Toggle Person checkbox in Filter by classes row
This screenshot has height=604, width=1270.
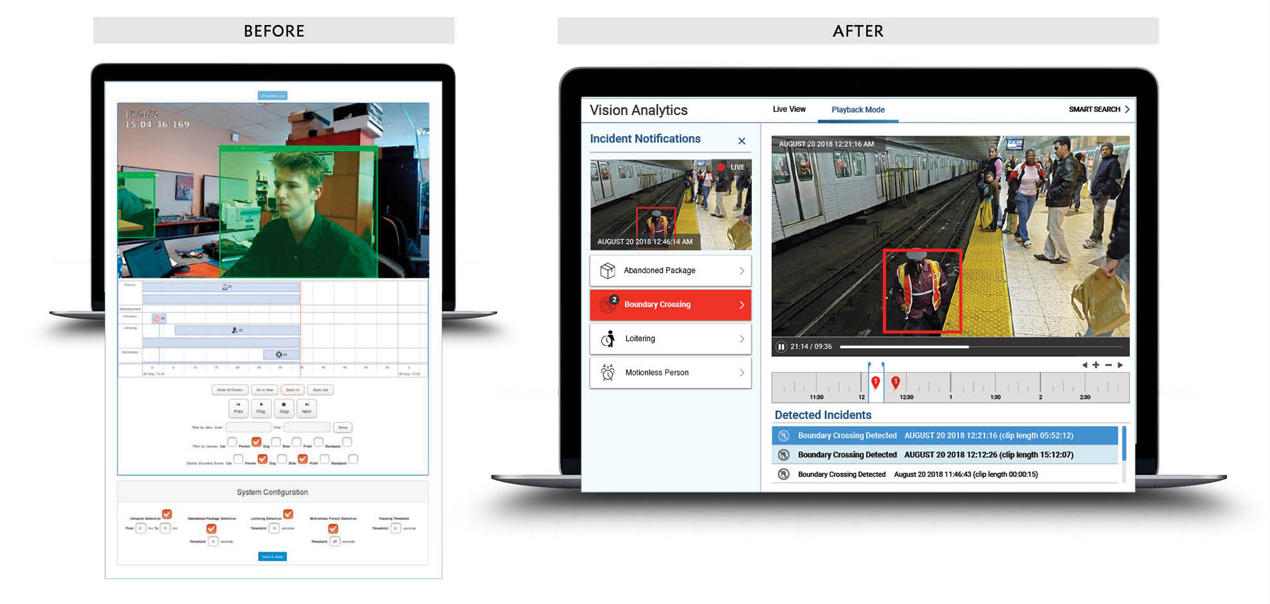(x=256, y=442)
